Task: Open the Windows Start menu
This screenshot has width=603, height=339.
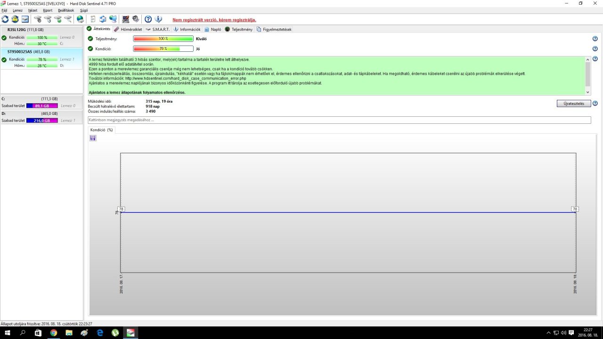Action: 8,333
